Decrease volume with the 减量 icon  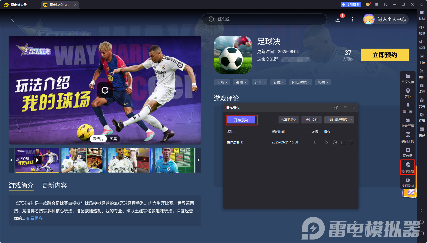(x=422, y=45)
